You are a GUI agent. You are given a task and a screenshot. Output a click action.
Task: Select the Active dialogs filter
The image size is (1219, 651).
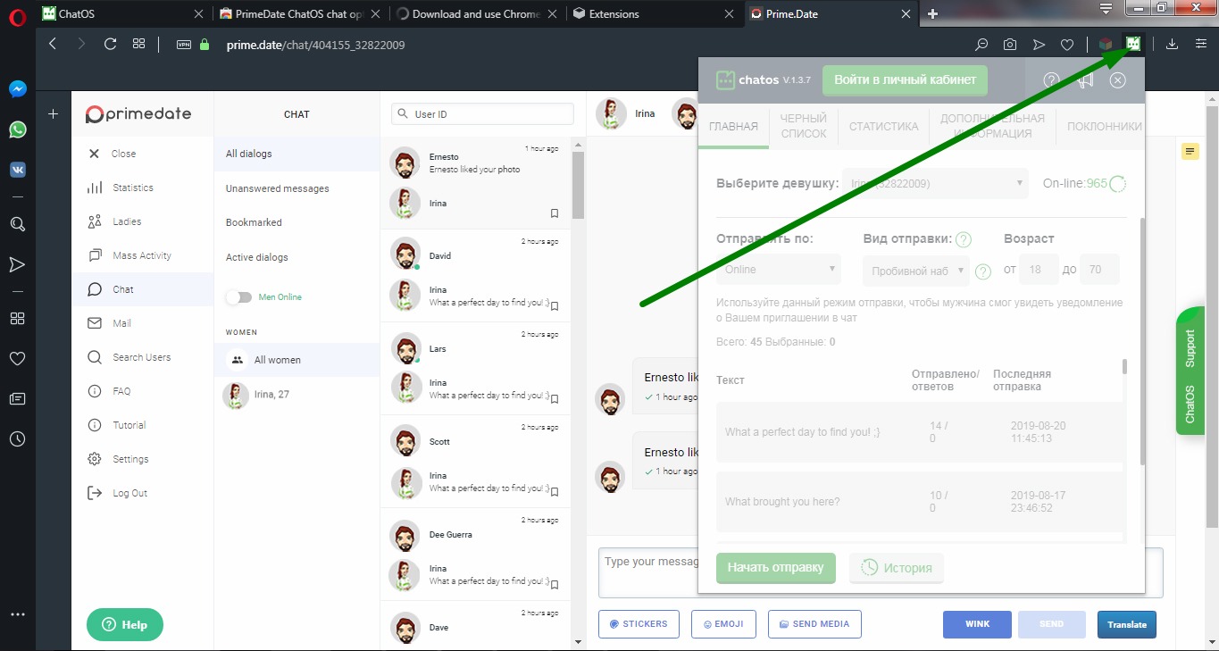pos(257,257)
